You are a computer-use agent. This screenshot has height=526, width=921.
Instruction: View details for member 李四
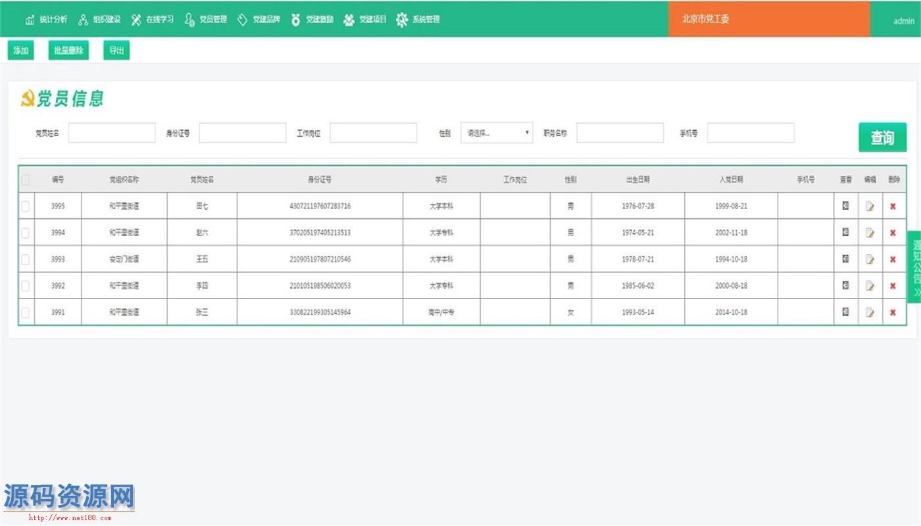(845, 285)
